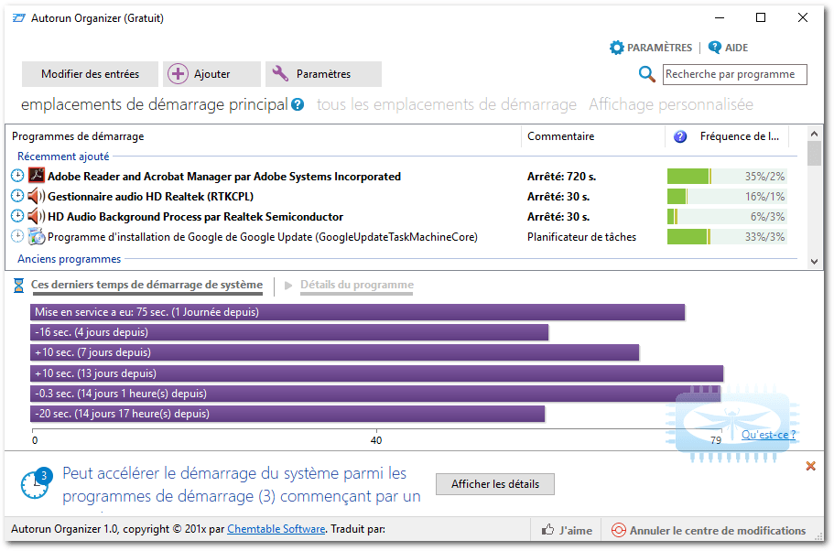Click clock icon for HD Audio Background Process
Screen dimensions: 834x551
(17, 216)
